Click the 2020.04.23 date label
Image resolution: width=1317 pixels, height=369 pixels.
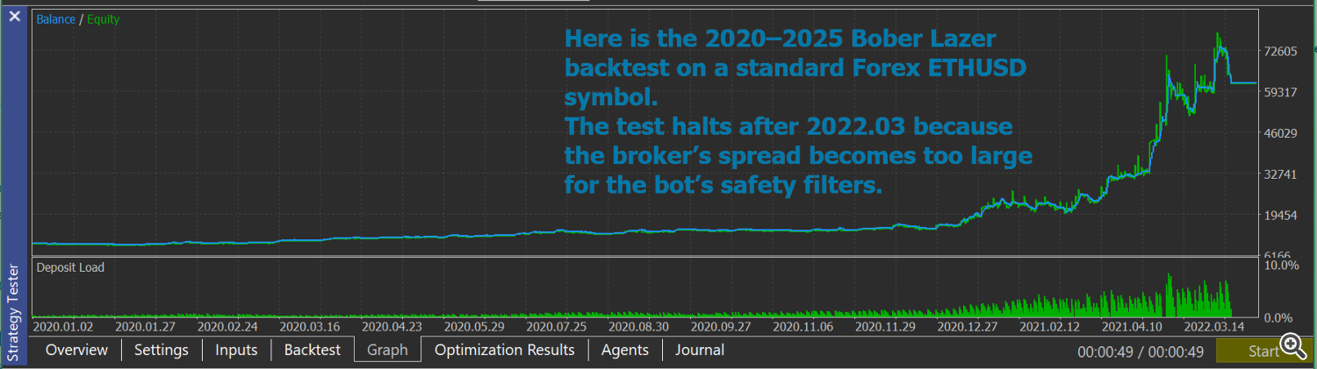393,326
